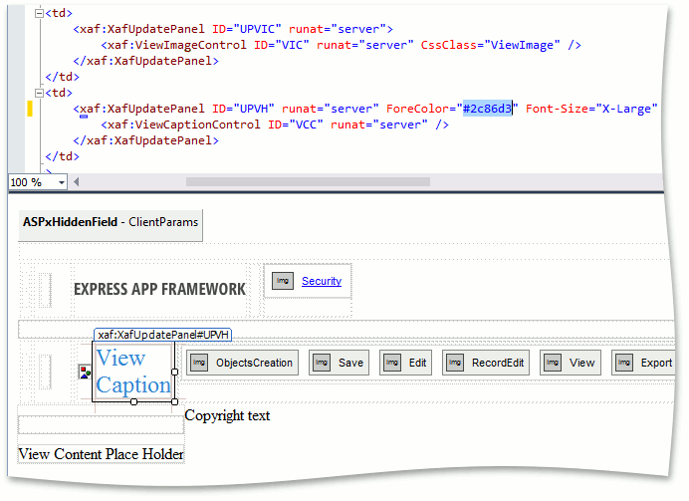
Task: Click the RecordEdit button
Action: [x=486, y=363]
